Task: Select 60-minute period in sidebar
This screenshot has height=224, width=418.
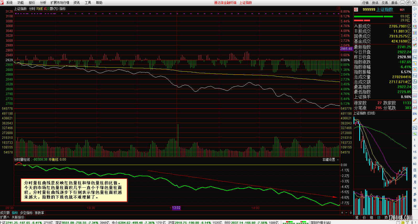Action: (x=415, y=164)
